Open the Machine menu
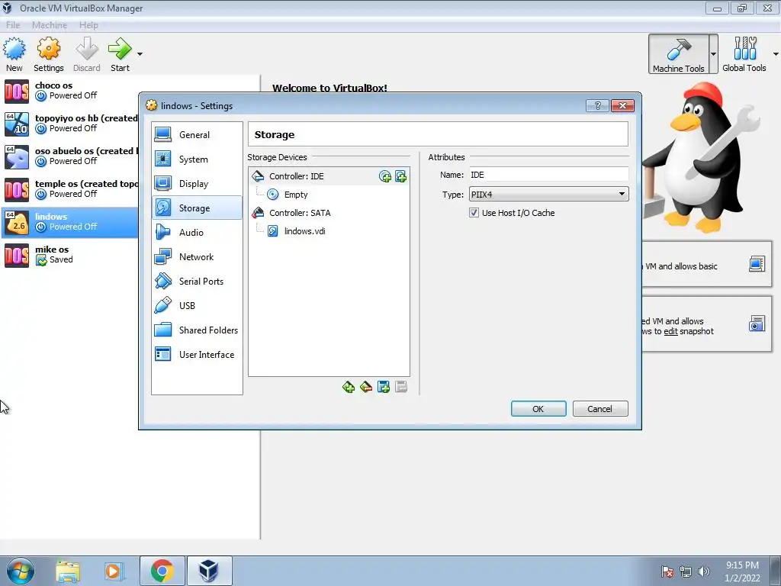Screen dimensions: 781x586 pyautogui.click(x=50, y=25)
